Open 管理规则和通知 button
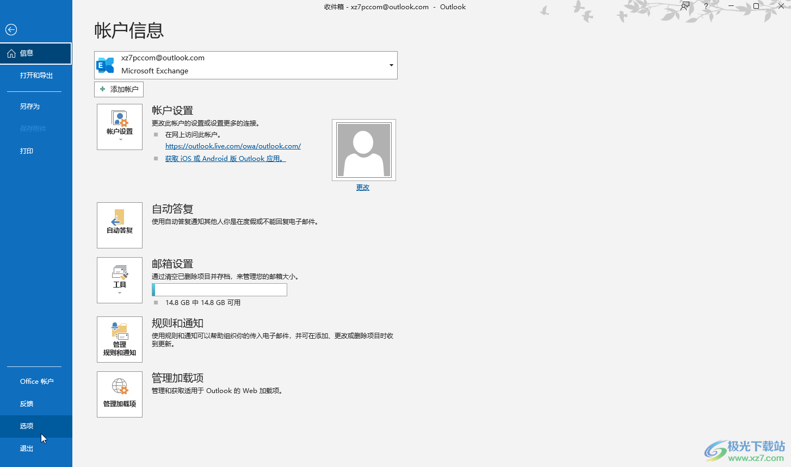The width and height of the screenshot is (791, 467). (120, 339)
